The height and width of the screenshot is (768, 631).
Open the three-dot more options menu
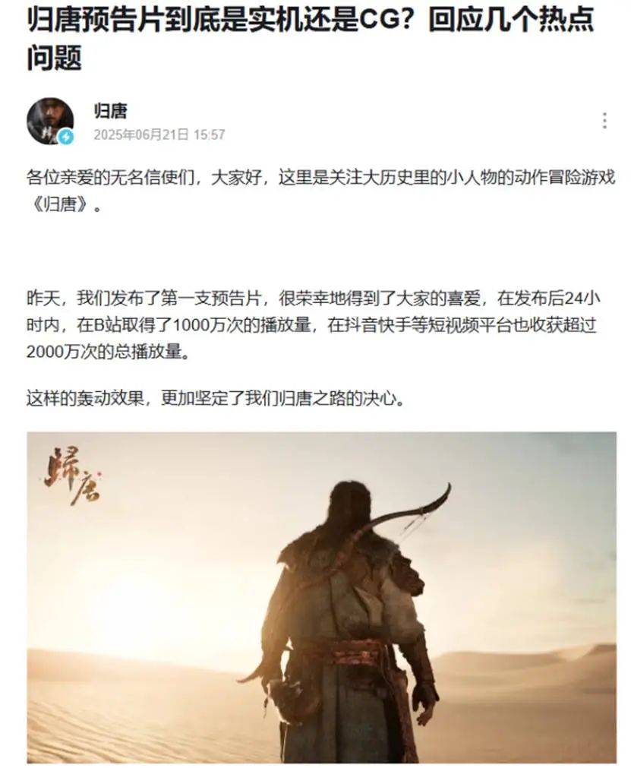[x=604, y=121]
